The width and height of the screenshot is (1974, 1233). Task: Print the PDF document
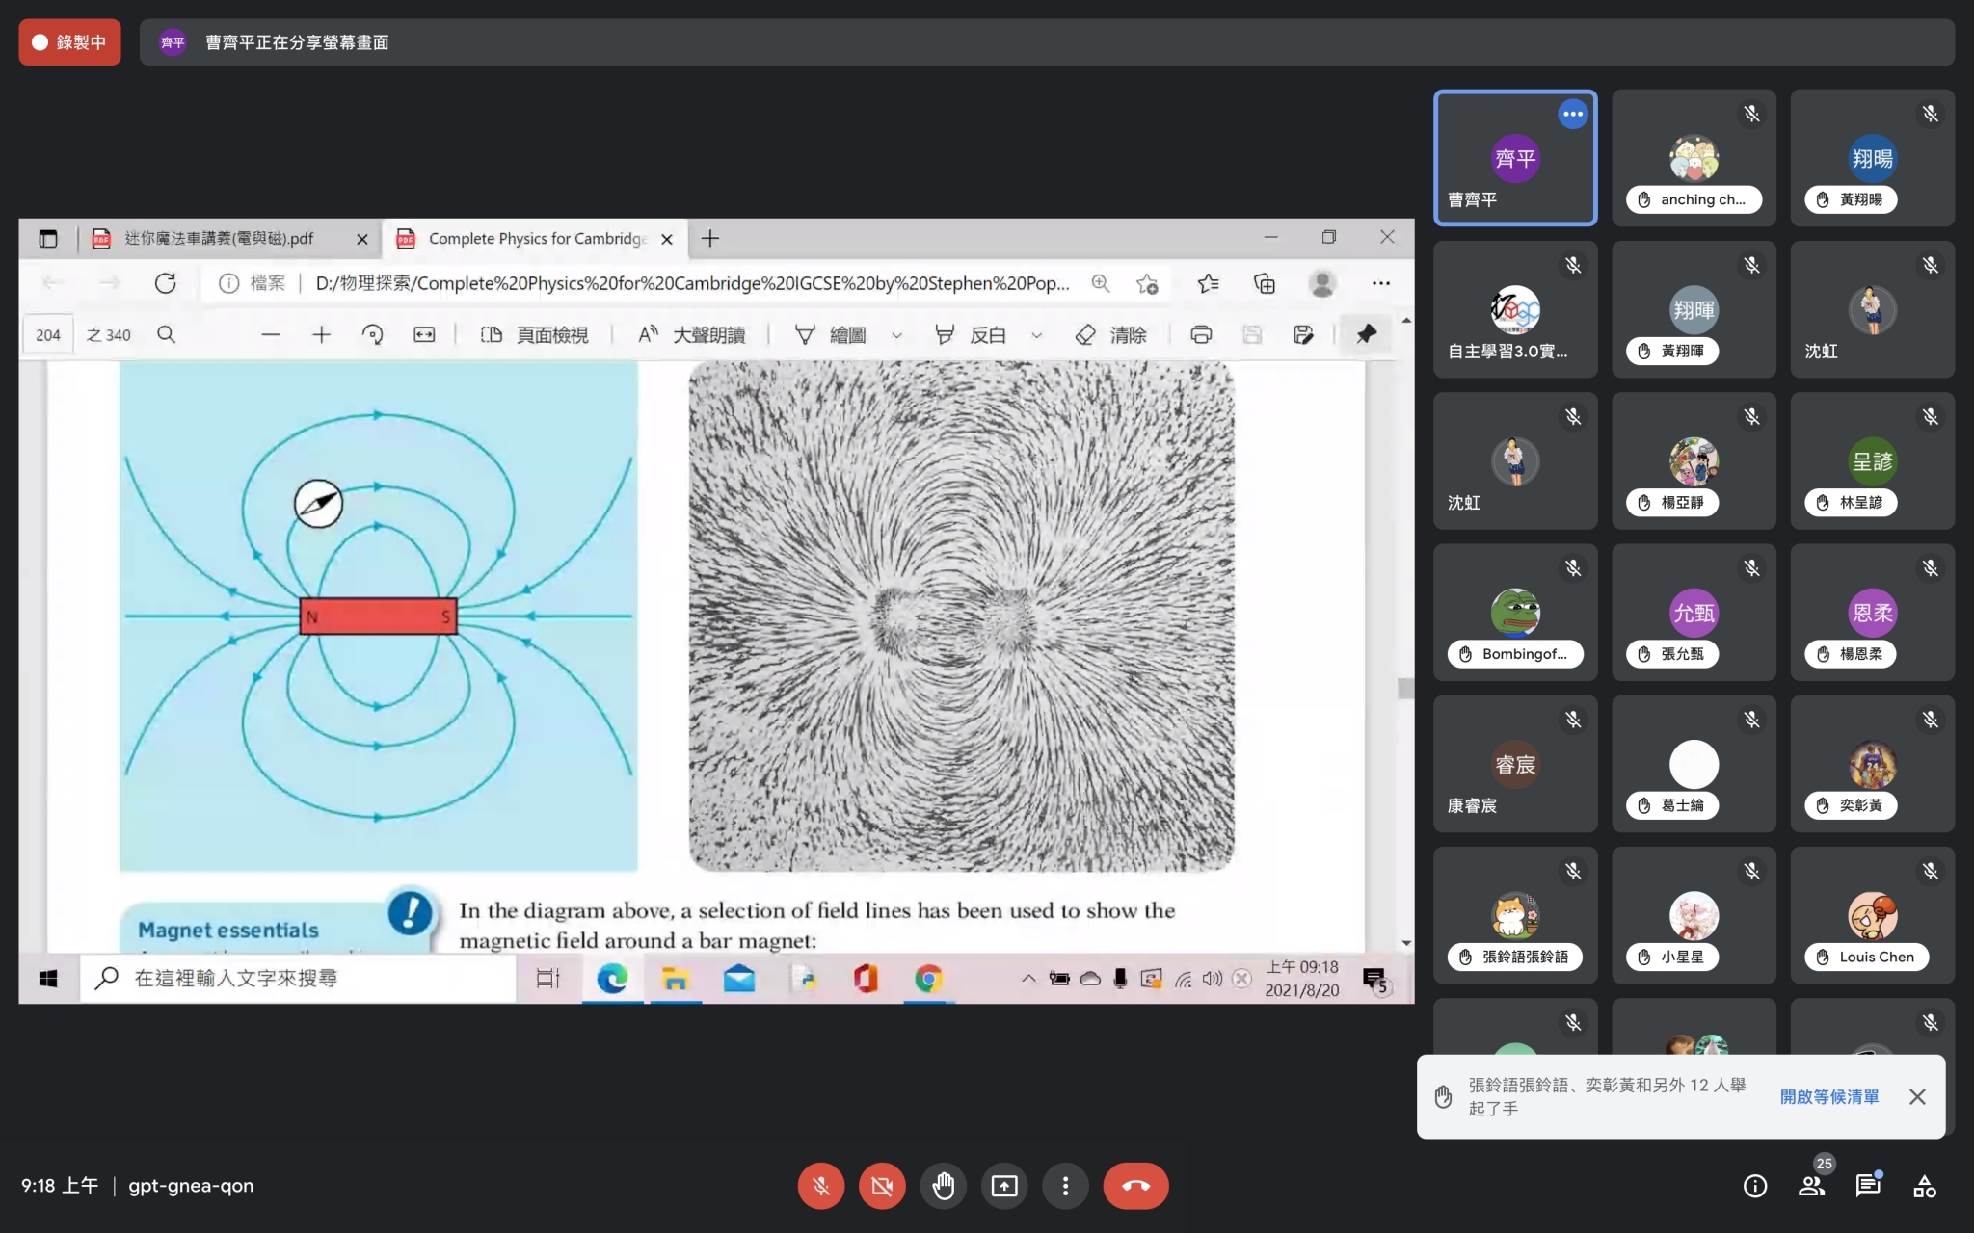click(x=1200, y=334)
